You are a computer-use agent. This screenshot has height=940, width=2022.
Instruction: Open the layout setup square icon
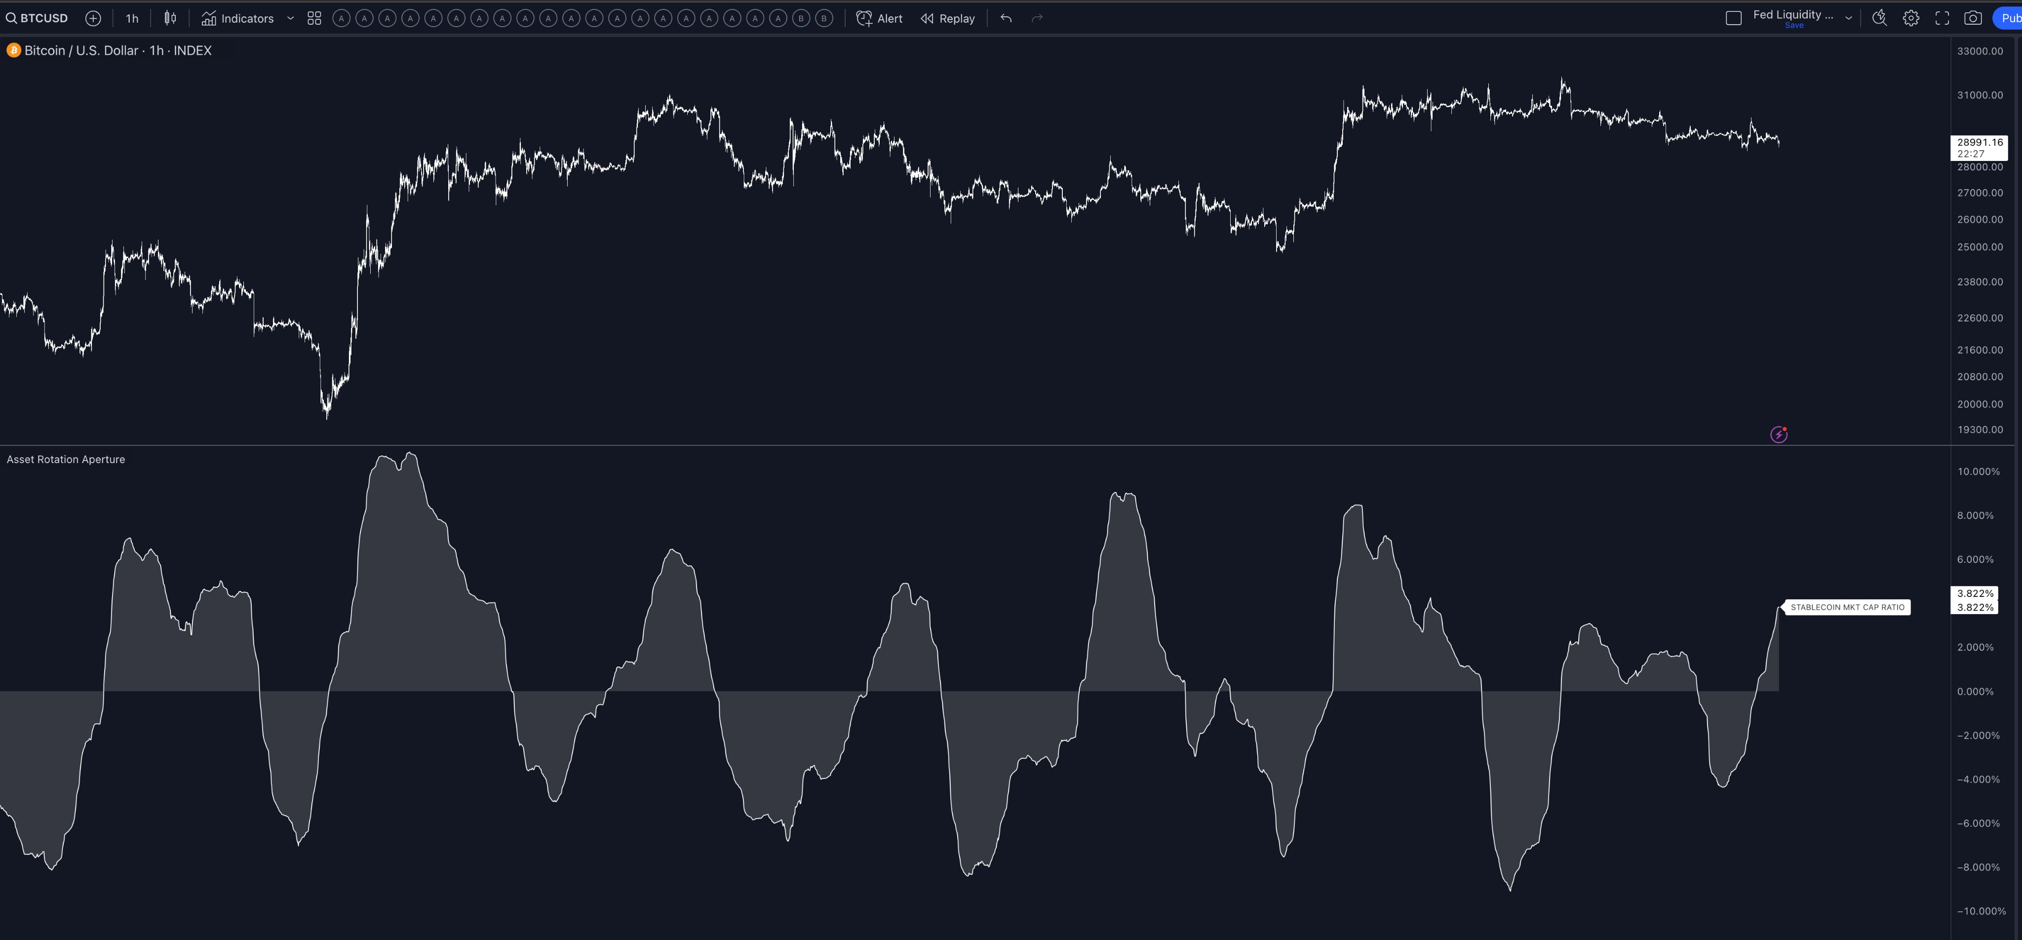pyautogui.click(x=1733, y=18)
